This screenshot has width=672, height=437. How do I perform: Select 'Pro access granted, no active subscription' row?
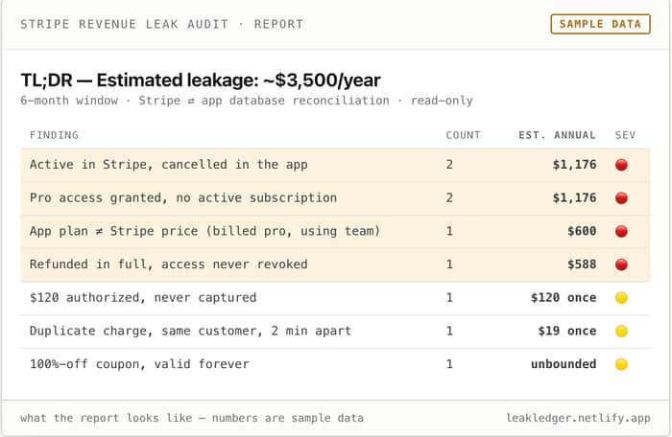click(x=335, y=198)
